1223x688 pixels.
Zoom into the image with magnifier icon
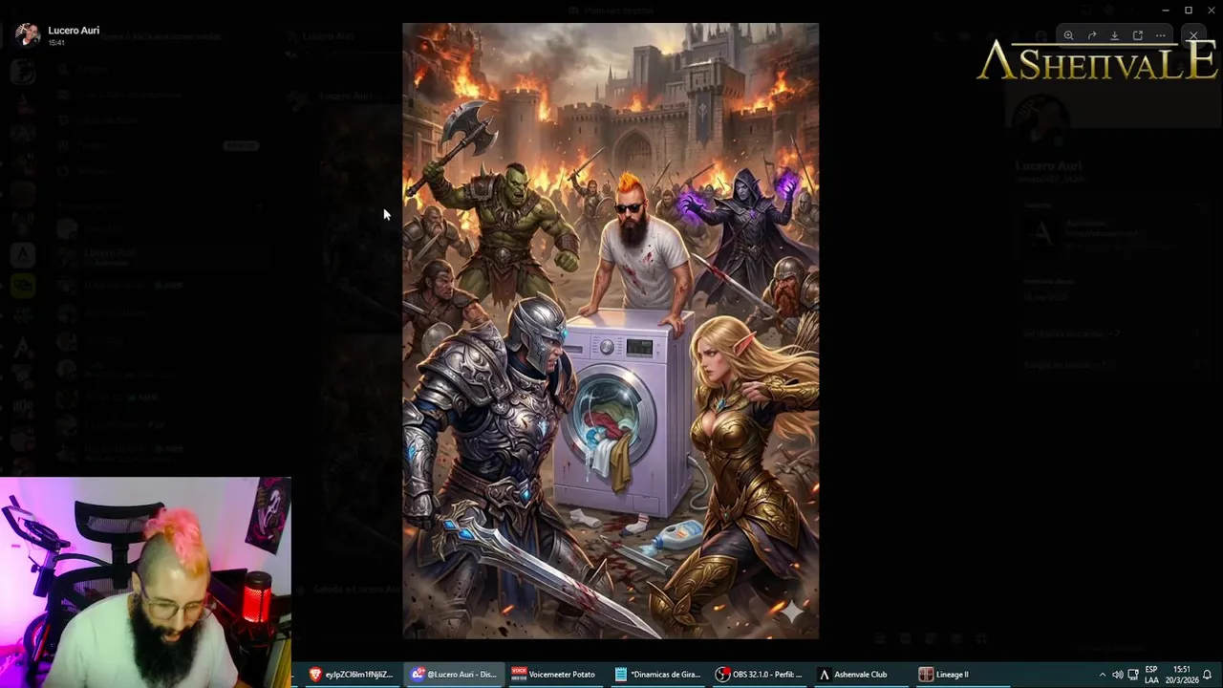(x=1068, y=35)
